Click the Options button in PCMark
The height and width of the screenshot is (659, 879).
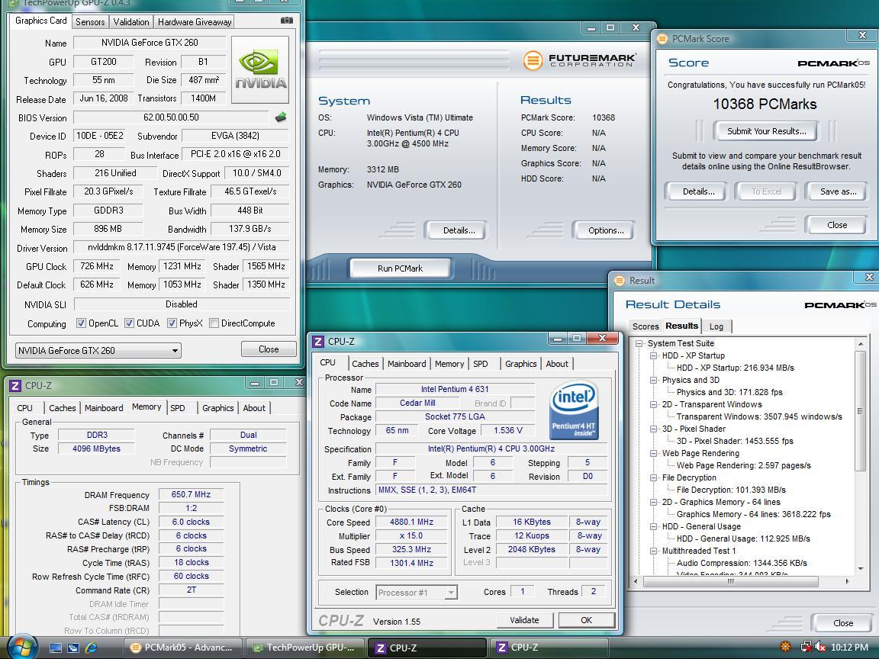pos(605,230)
